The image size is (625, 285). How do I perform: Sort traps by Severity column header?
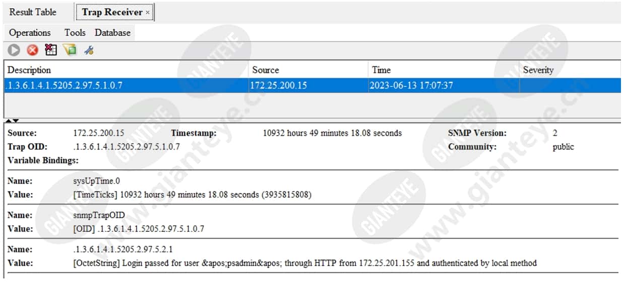pyautogui.click(x=570, y=70)
